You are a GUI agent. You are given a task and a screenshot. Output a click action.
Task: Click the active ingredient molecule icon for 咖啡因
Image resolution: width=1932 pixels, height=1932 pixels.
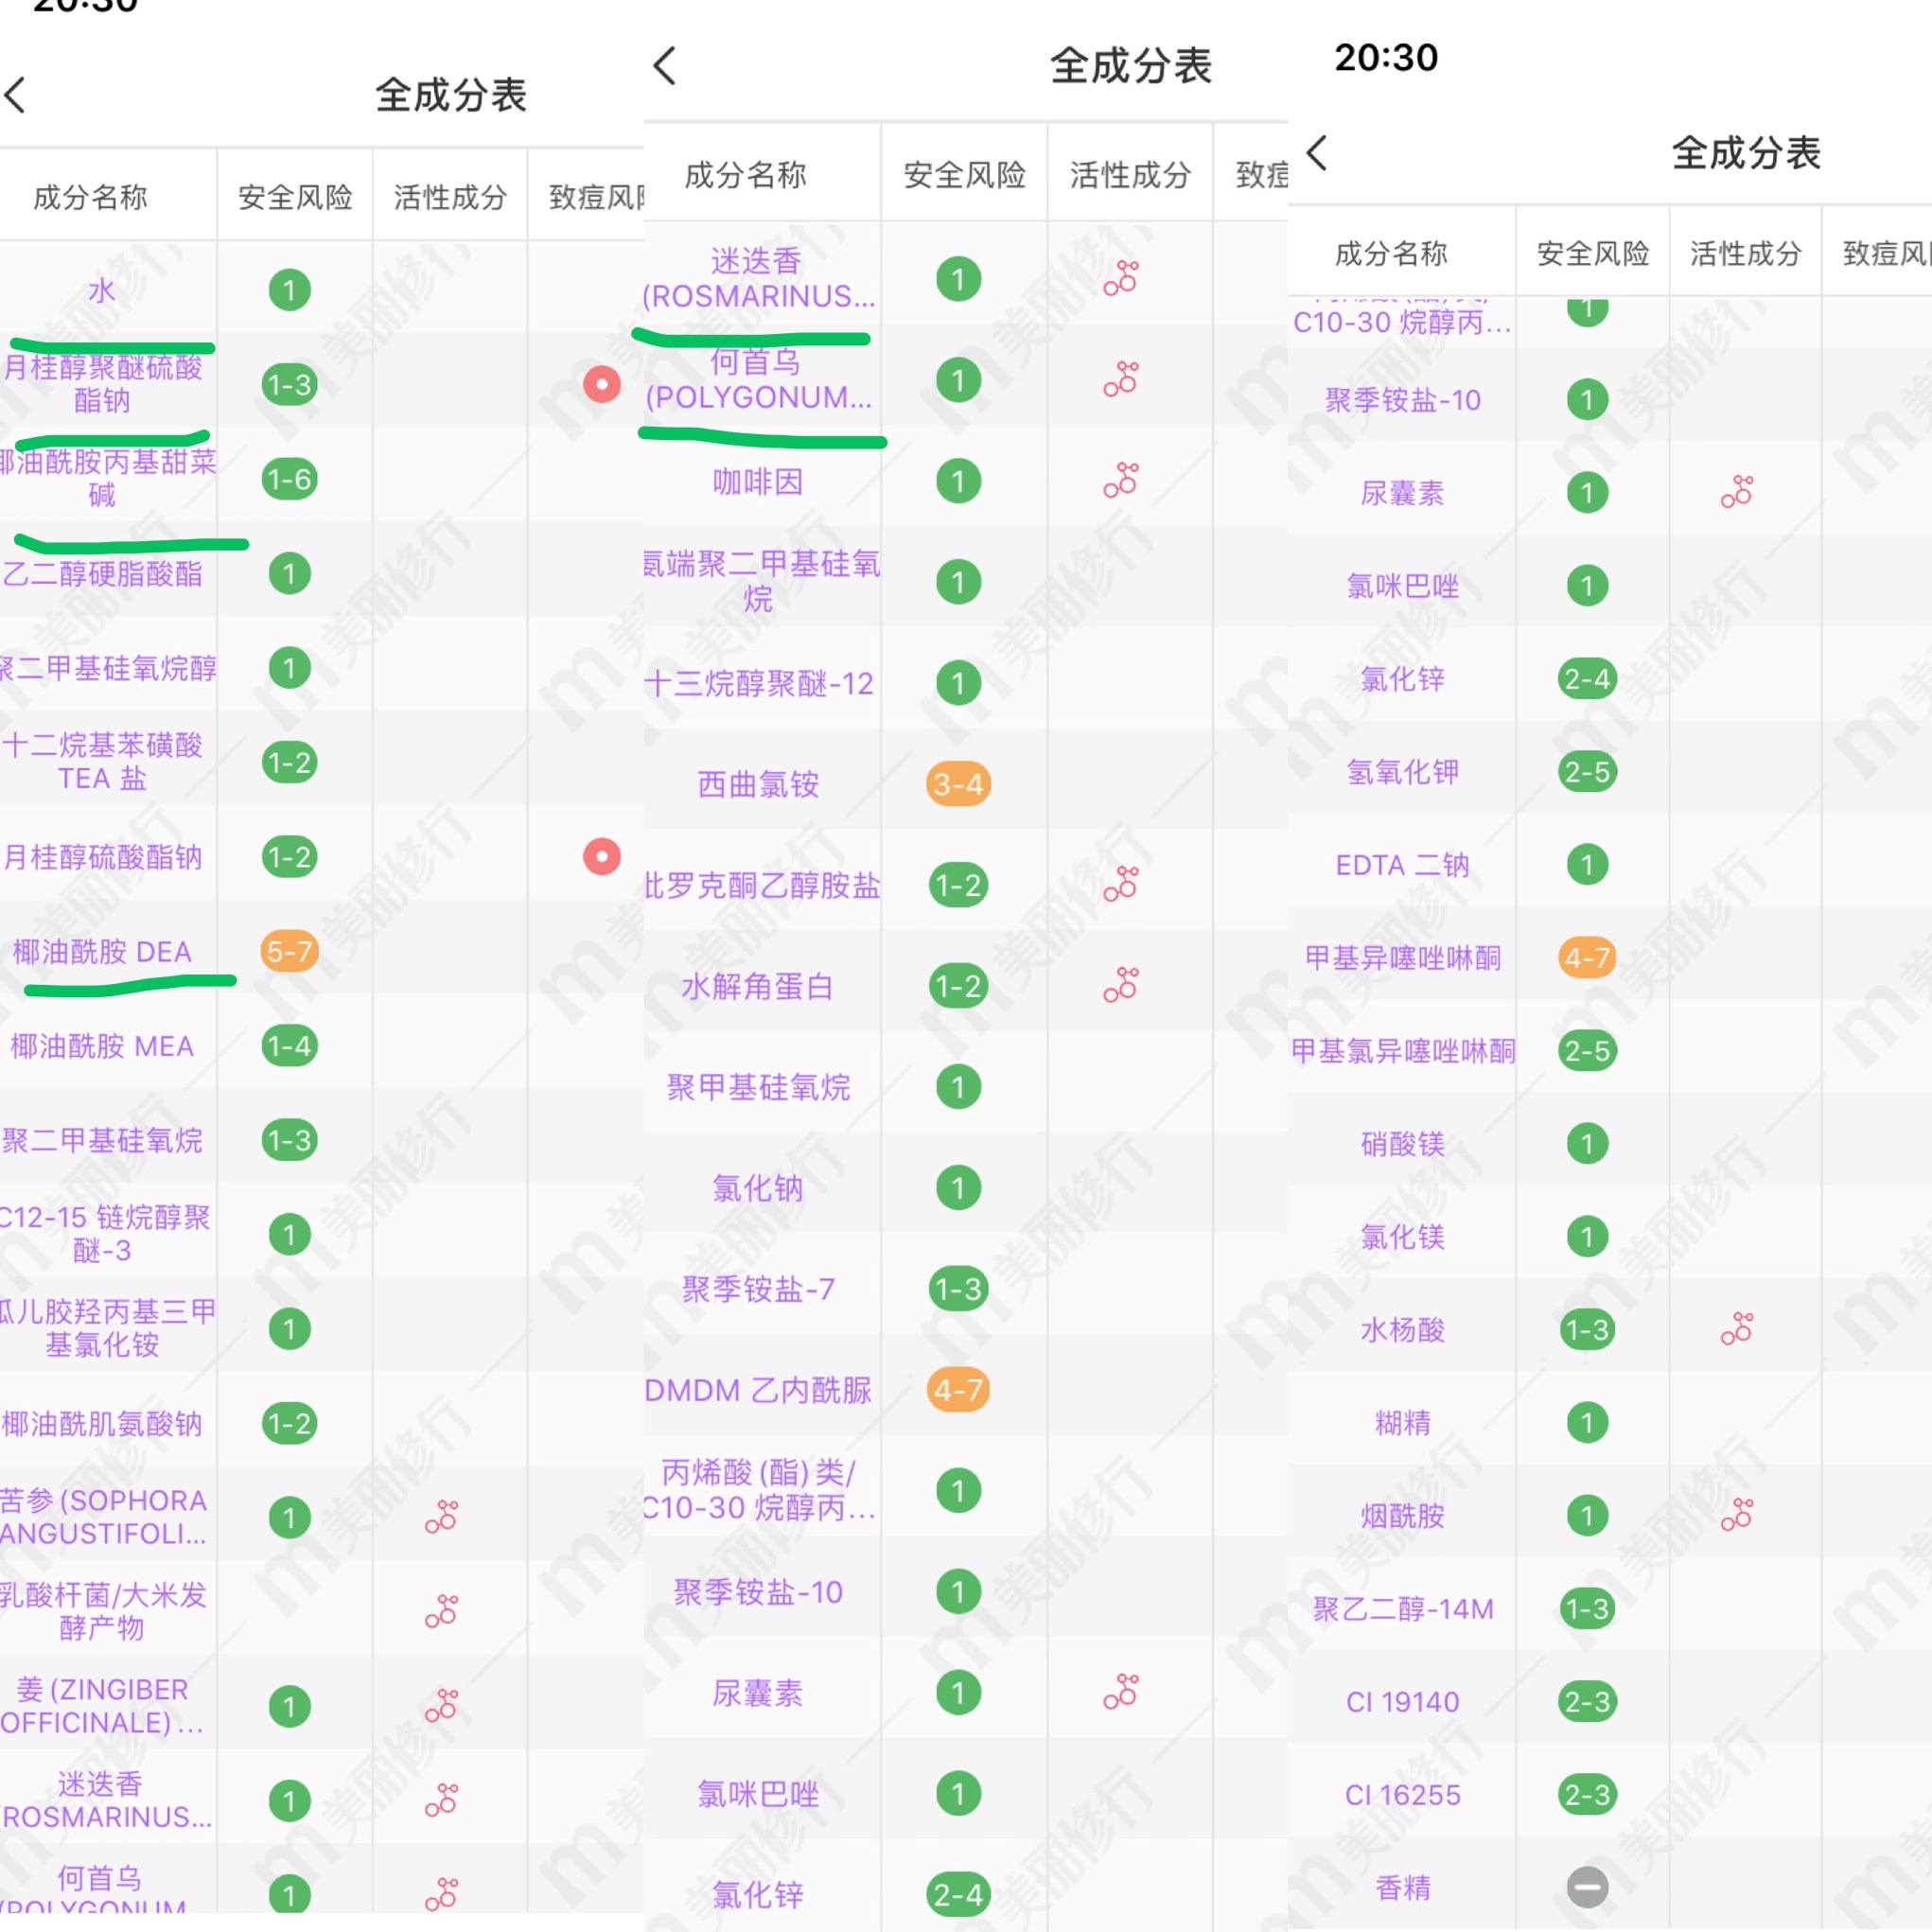[x=1122, y=481]
